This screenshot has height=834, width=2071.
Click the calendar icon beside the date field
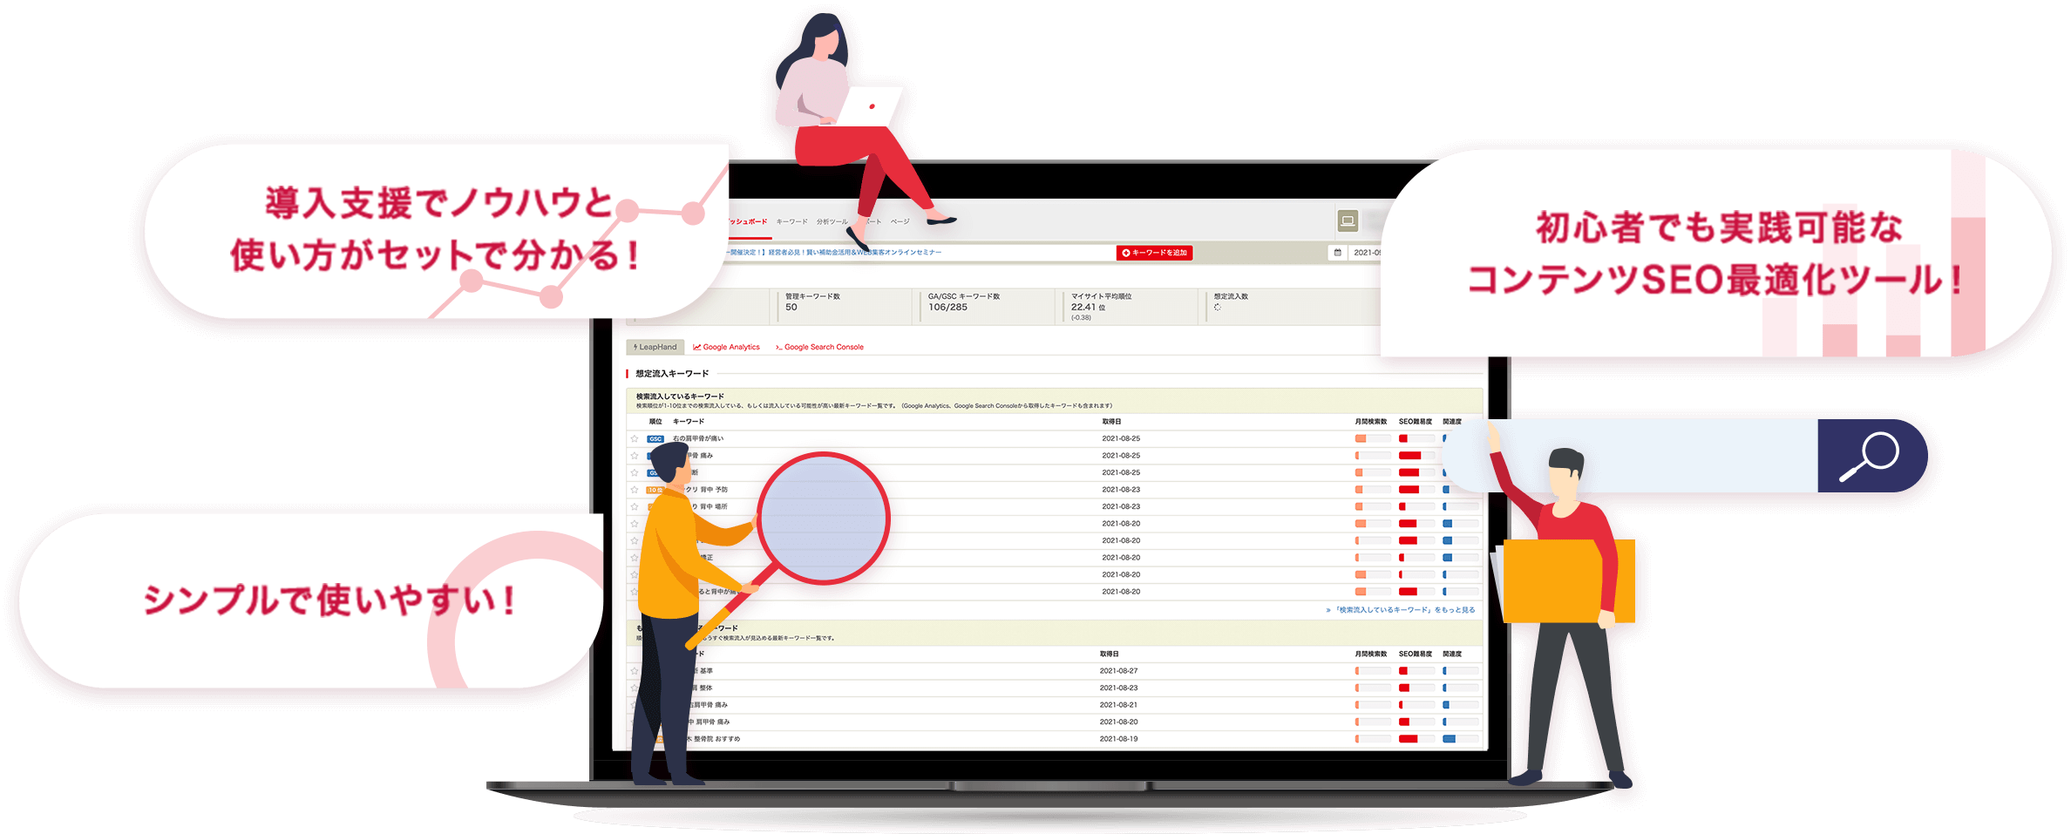[1337, 253]
